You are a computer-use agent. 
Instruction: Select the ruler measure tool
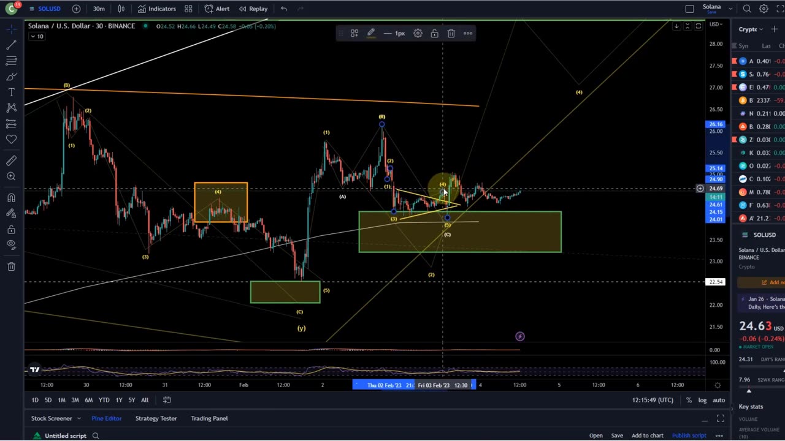(x=11, y=160)
